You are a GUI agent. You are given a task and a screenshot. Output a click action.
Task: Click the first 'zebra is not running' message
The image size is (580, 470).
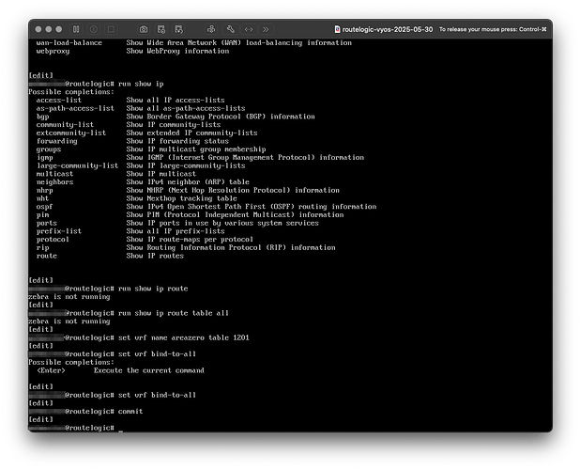(x=69, y=297)
